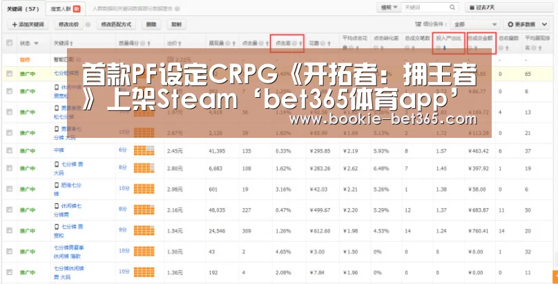This screenshot has height=284, width=558.
Task: Toggle the select-all checkbox in table header
Action: (x=9, y=43)
